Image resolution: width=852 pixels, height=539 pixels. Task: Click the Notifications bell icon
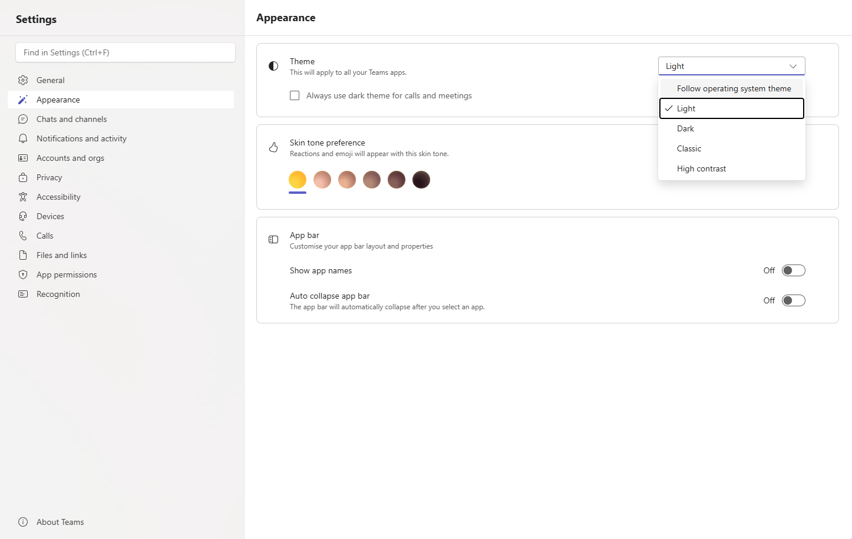point(23,138)
